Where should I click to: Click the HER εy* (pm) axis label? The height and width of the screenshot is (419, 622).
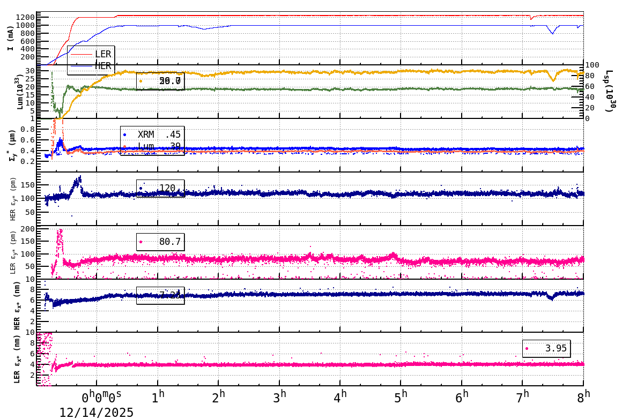point(12,199)
